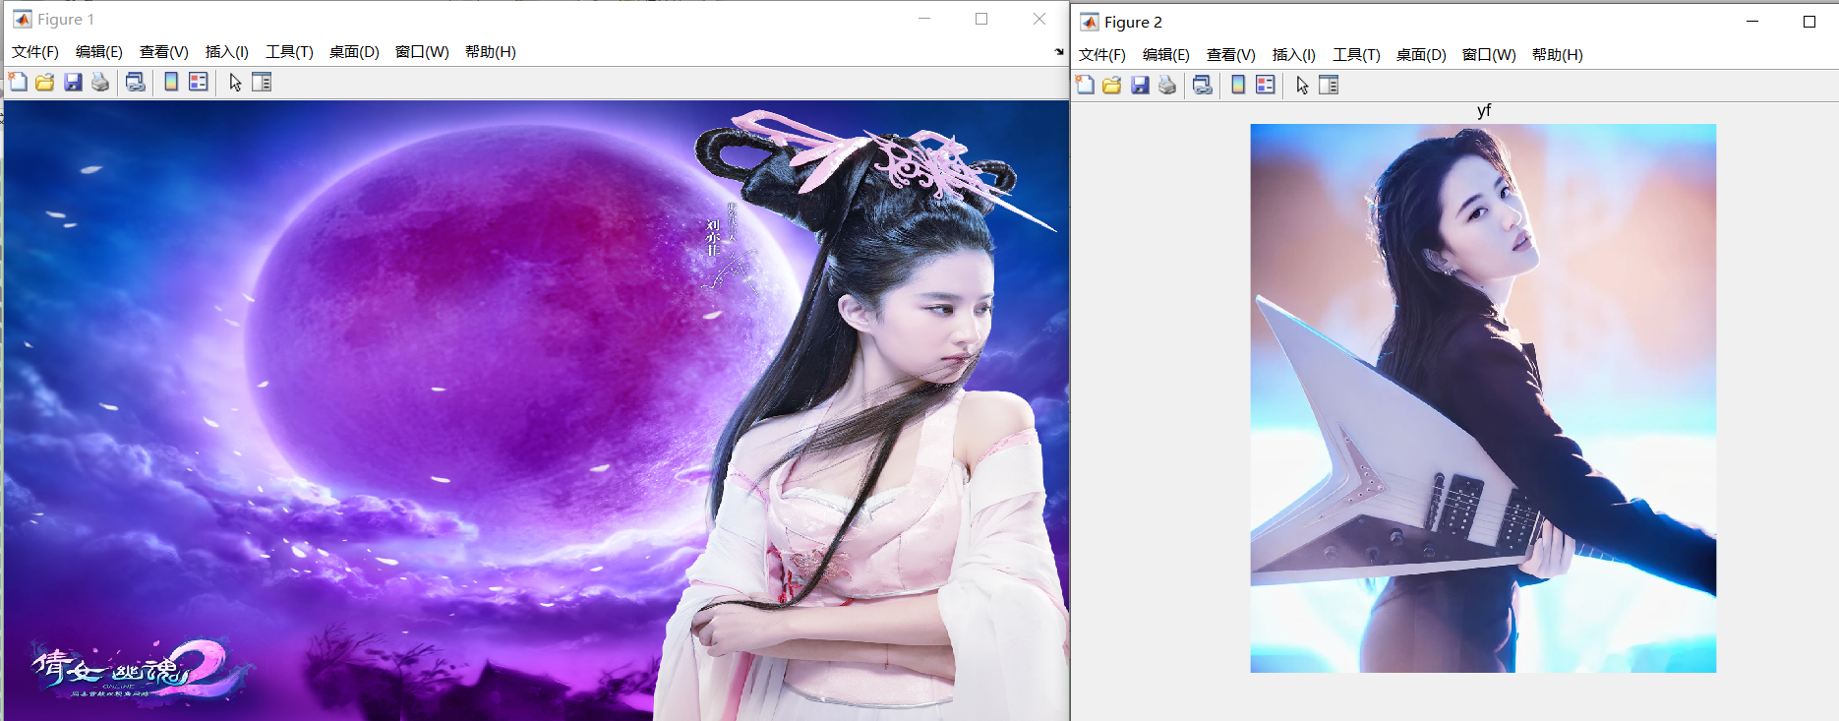The height and width of the screenshot is (721, 1839).
Task: Insert Colorbar icon in Figure 2 toolbar
Action: 1238,85
